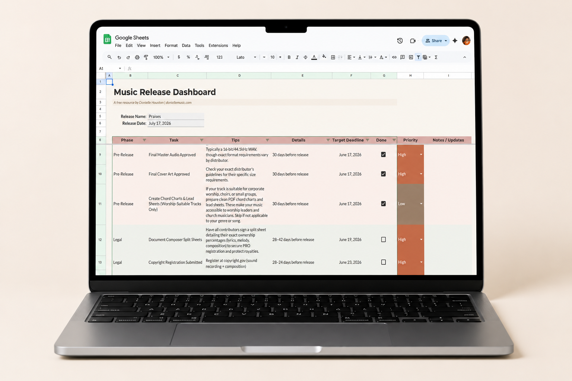Format selection as percent
572x381 pixels.
(x=188, y=57)
